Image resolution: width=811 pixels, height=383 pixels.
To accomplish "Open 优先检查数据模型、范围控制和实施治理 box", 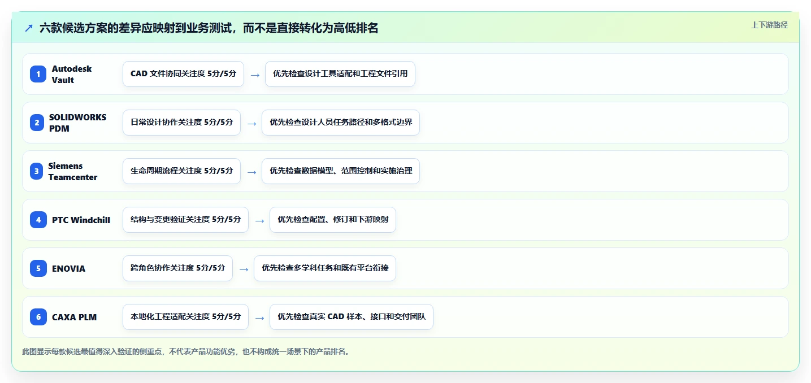I will [341, 171].
